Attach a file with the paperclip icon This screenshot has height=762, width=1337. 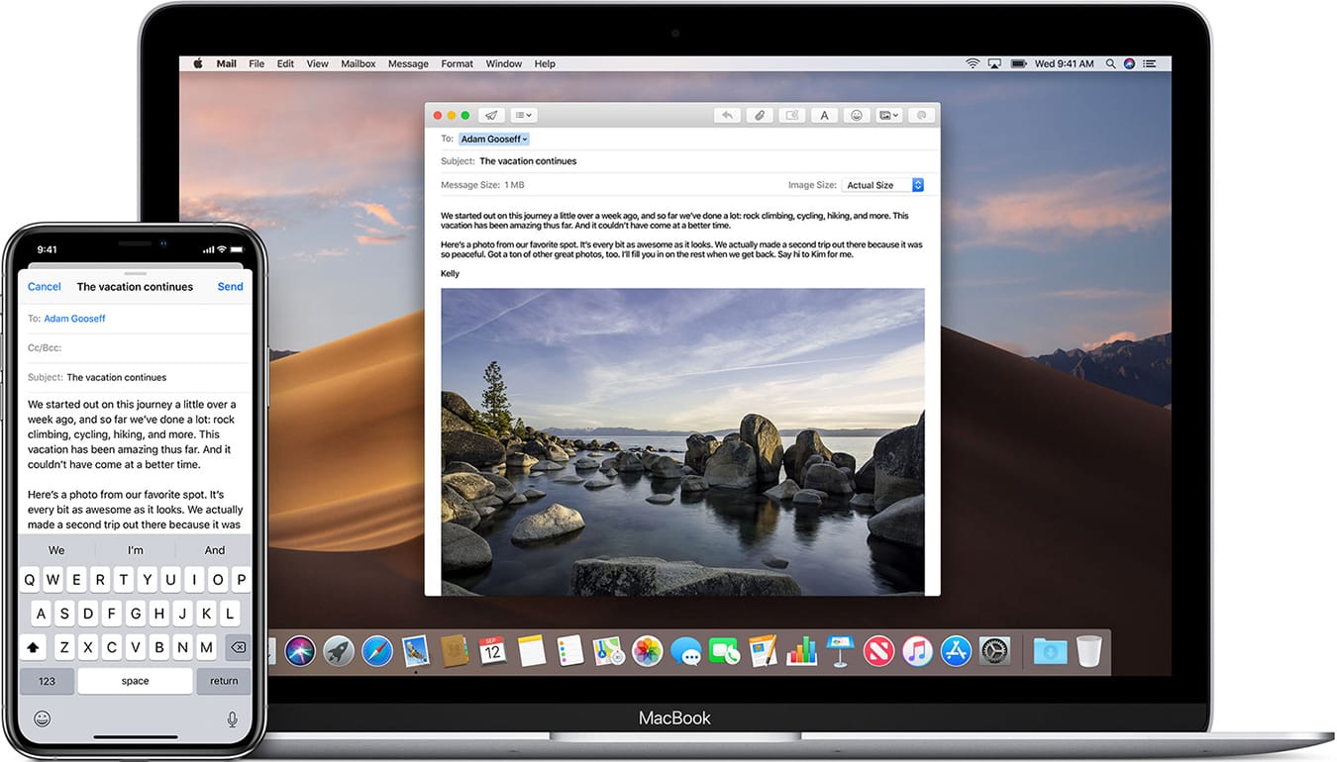coord(761,115)
